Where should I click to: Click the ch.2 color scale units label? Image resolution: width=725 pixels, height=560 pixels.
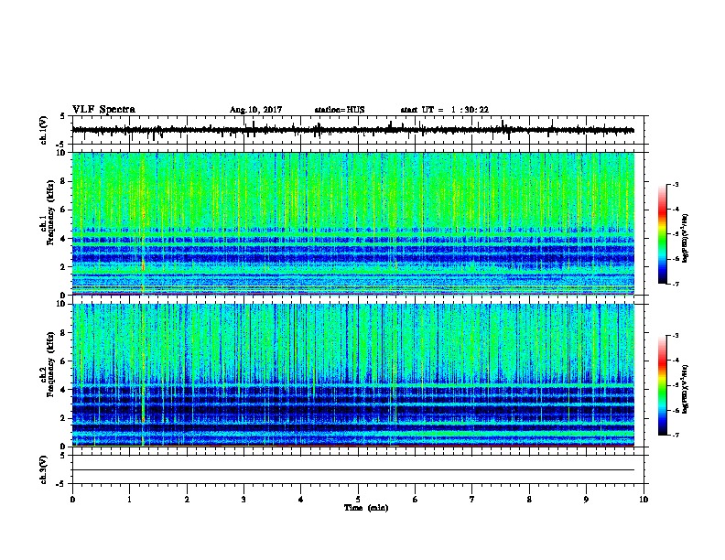[x=686, y=389]
